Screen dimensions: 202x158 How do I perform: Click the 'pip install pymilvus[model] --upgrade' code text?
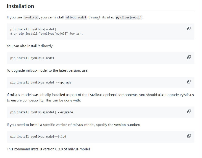click(x=42, y=112)
